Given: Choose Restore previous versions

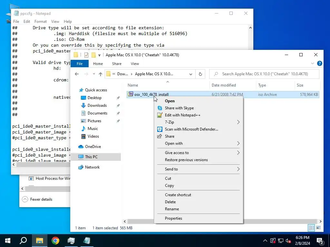Looking at the screenshot, I should point(186,160).
